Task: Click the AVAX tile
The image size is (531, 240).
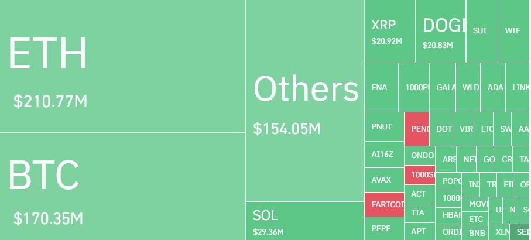Action: (384, 180)
